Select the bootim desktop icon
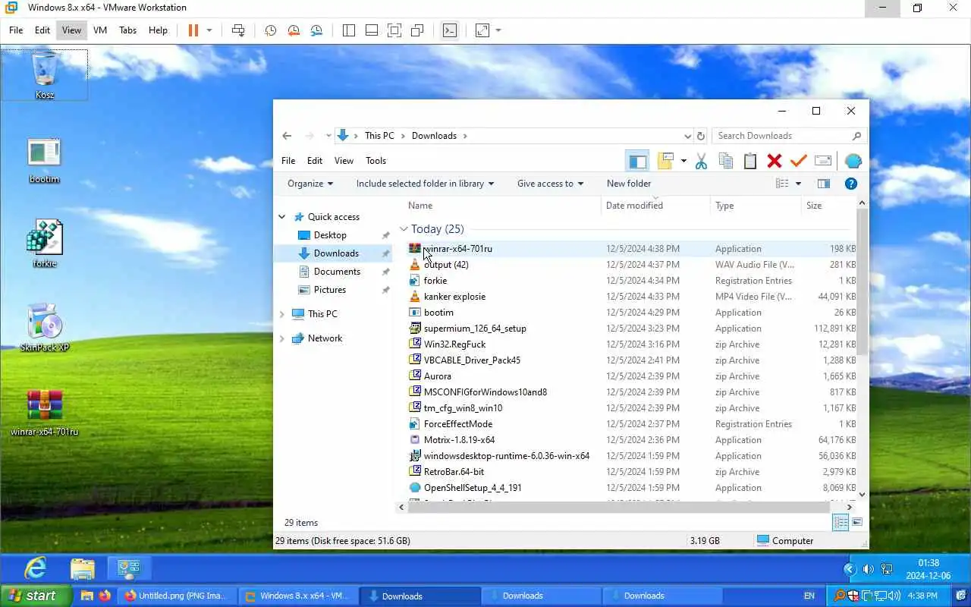This screenshot has width=971, height=607. coord(45,160)
